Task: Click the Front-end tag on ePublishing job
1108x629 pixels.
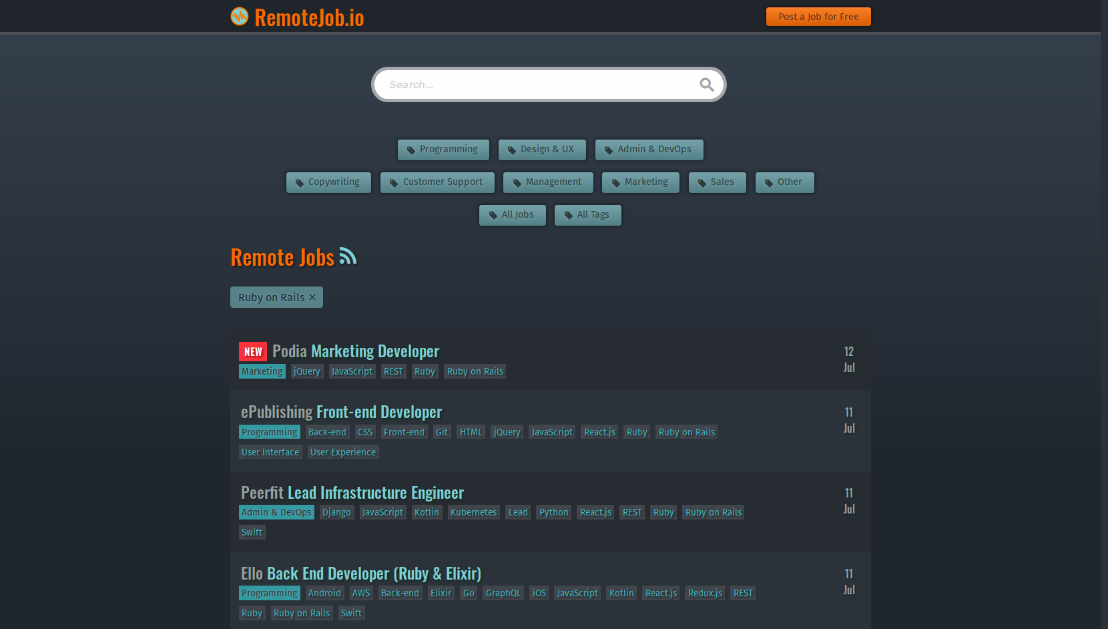Action: (404, 432)
